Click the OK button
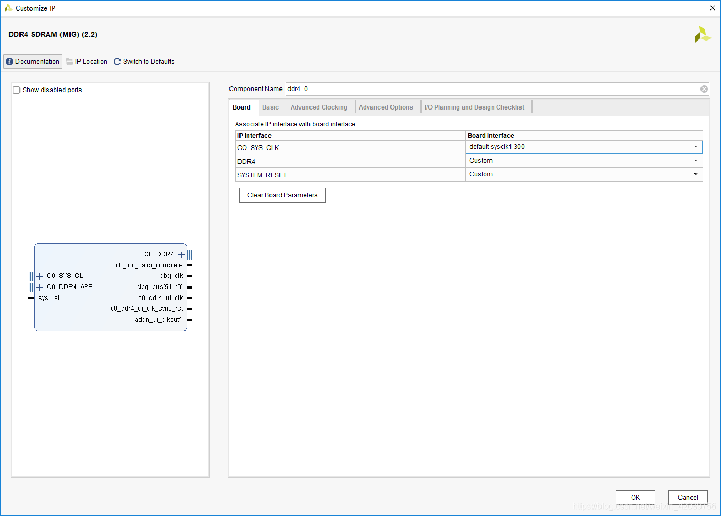Viewport: 721px width, 516px height. 635,498
